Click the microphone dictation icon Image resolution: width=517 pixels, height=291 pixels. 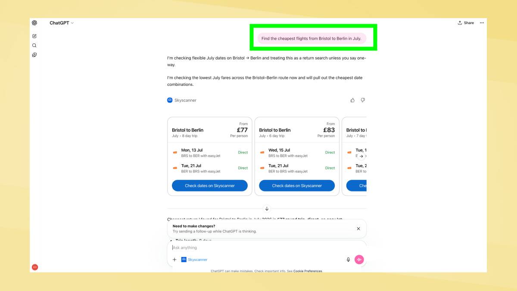[x=348, y=260]
